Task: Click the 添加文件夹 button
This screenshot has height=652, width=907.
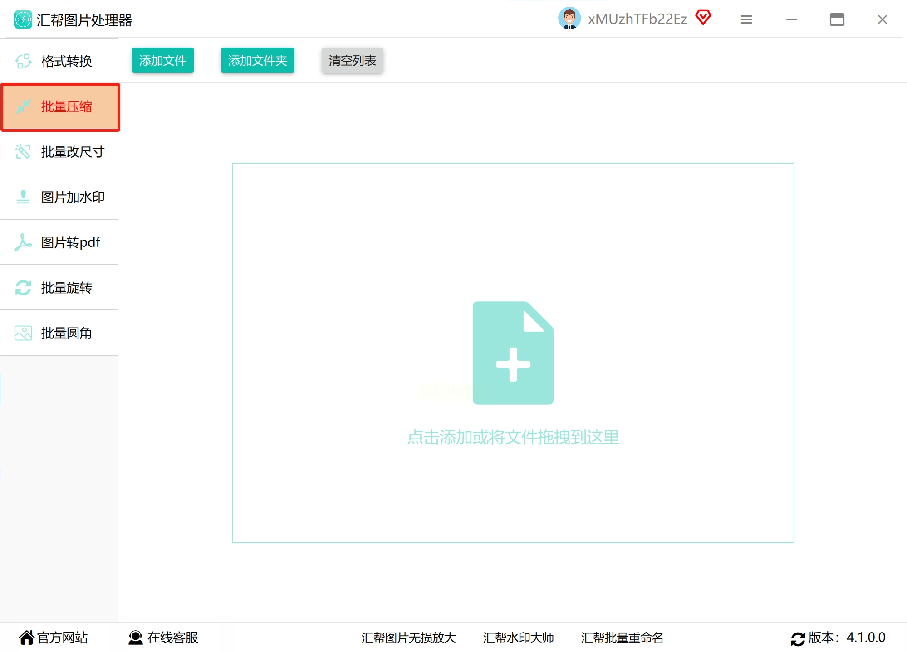Action: 258,60
